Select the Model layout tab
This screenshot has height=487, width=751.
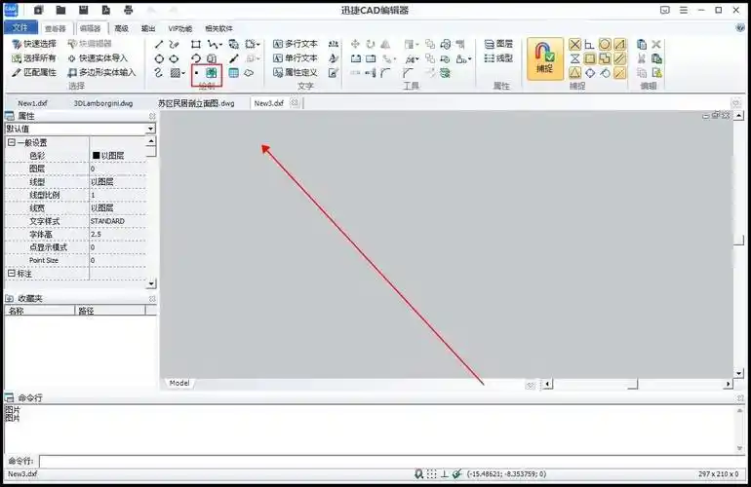179,383
